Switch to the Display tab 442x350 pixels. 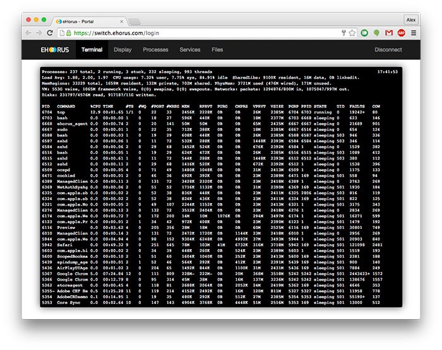[122, 50]
